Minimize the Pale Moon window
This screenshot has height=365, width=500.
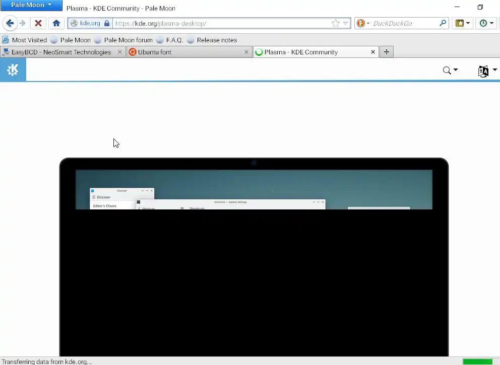pyautogui.click(x=457, y=7)
